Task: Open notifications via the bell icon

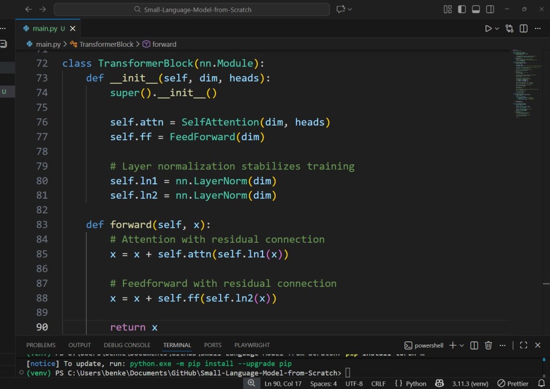Action: coord(541,383)
